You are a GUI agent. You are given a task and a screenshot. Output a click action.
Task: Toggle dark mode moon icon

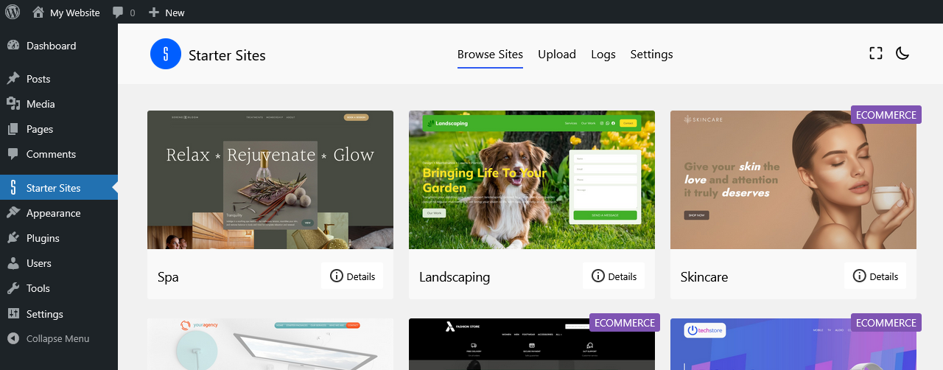tap(902, 53)
